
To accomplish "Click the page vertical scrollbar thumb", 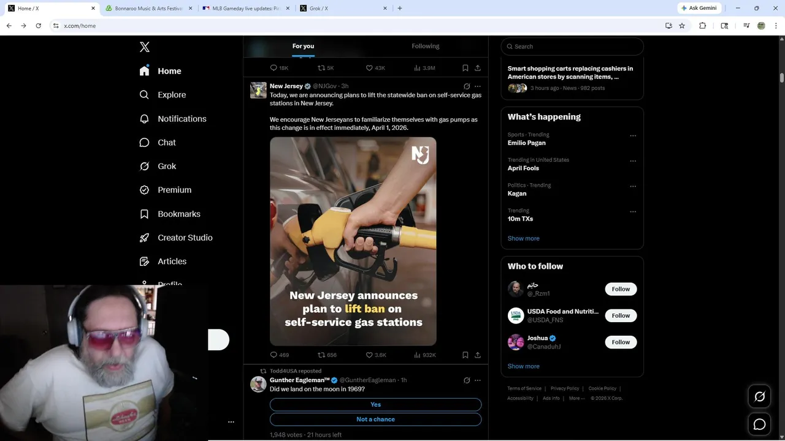I will [782, 78].
